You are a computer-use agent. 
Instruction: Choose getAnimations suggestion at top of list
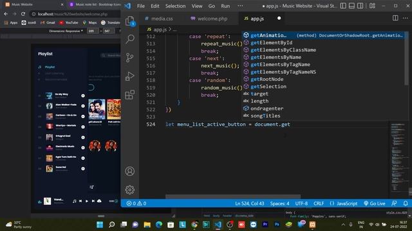[x=324, y=35]
